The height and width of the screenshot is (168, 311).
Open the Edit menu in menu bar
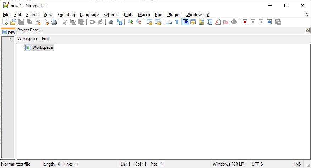pos(18,15)
